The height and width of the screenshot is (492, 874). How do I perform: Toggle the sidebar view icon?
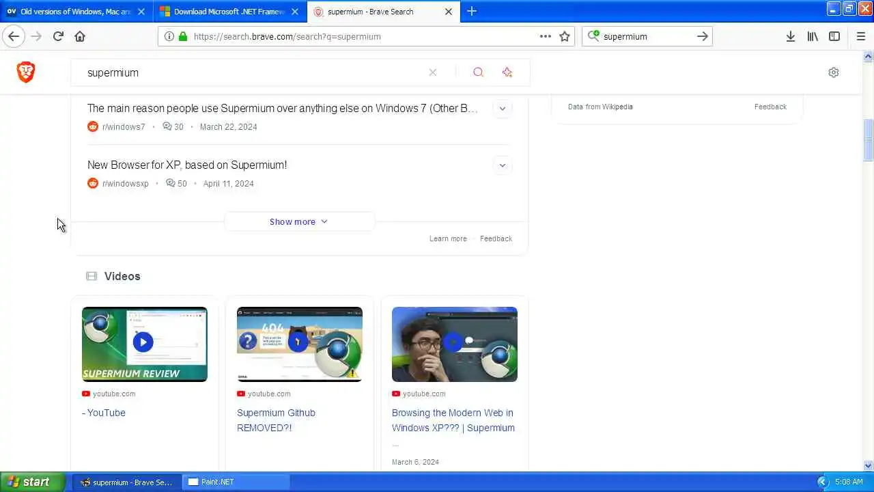(x=834, y=36)
